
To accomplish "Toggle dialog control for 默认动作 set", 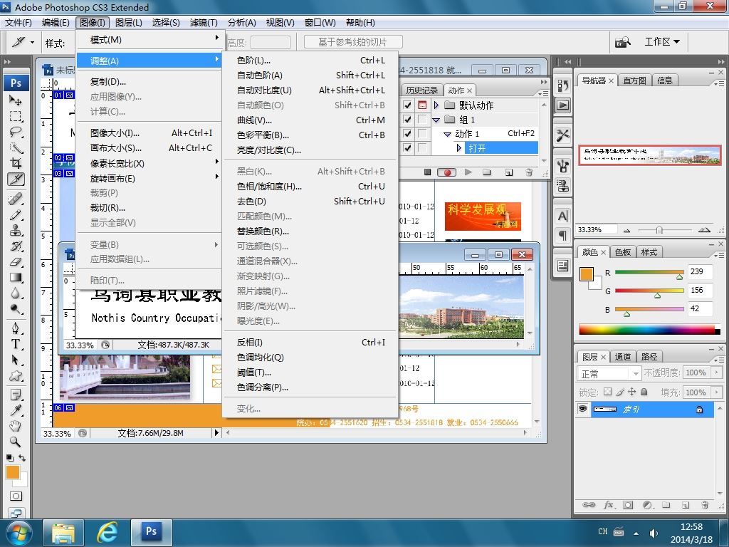I will tap(422, 105).
